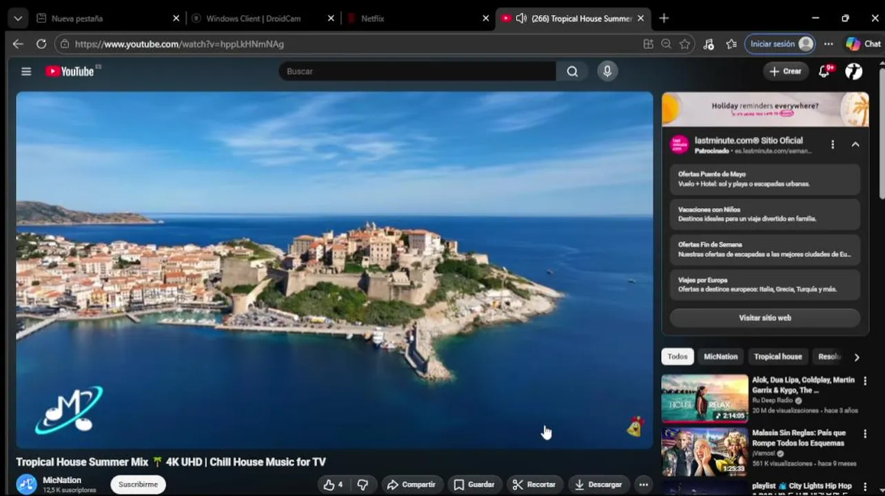Click the lastminute.com Sitio Oficial title
Image resolution: width=885 pixels, height=496 pixels.
tap(749, 141)
